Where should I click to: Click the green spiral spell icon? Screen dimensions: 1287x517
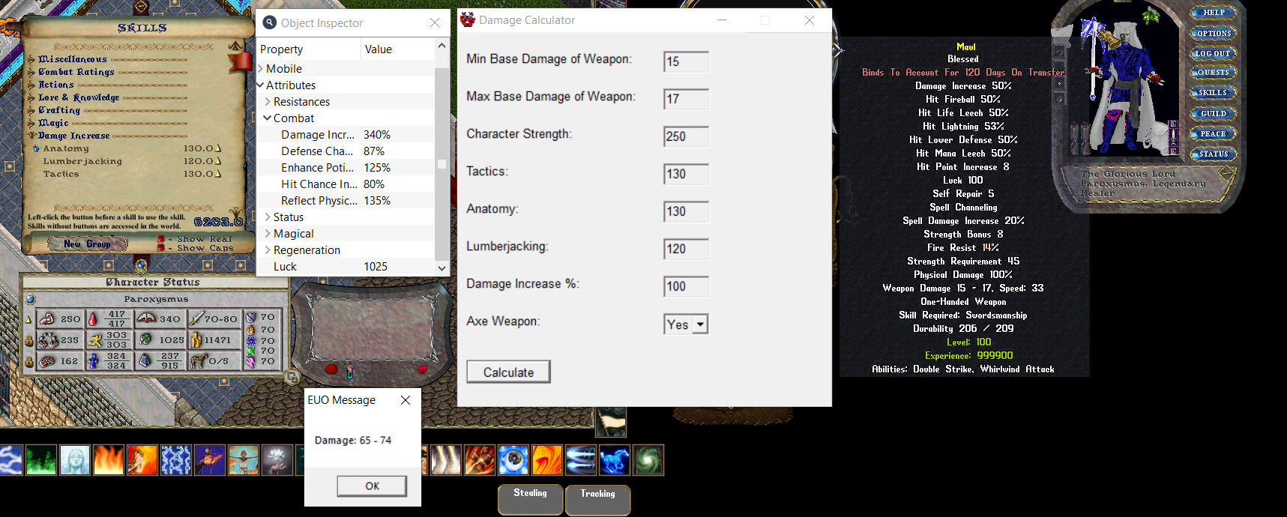pos(648,460)
